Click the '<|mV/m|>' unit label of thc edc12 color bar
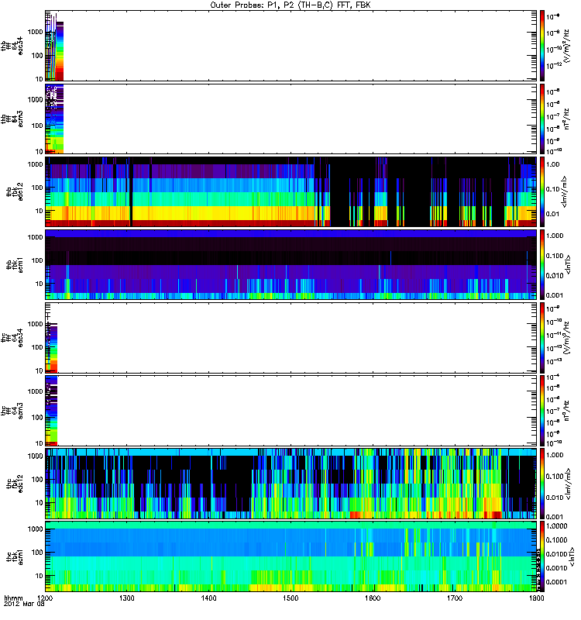 pyautogui.click(x=568, y=484)
